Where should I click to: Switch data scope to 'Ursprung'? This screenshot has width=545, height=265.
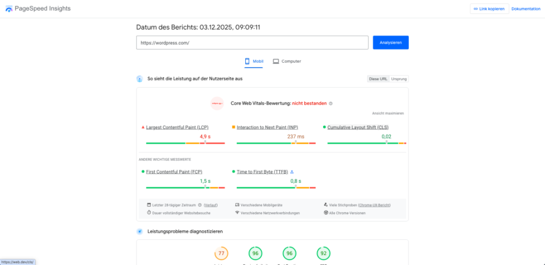coord(399,79)
